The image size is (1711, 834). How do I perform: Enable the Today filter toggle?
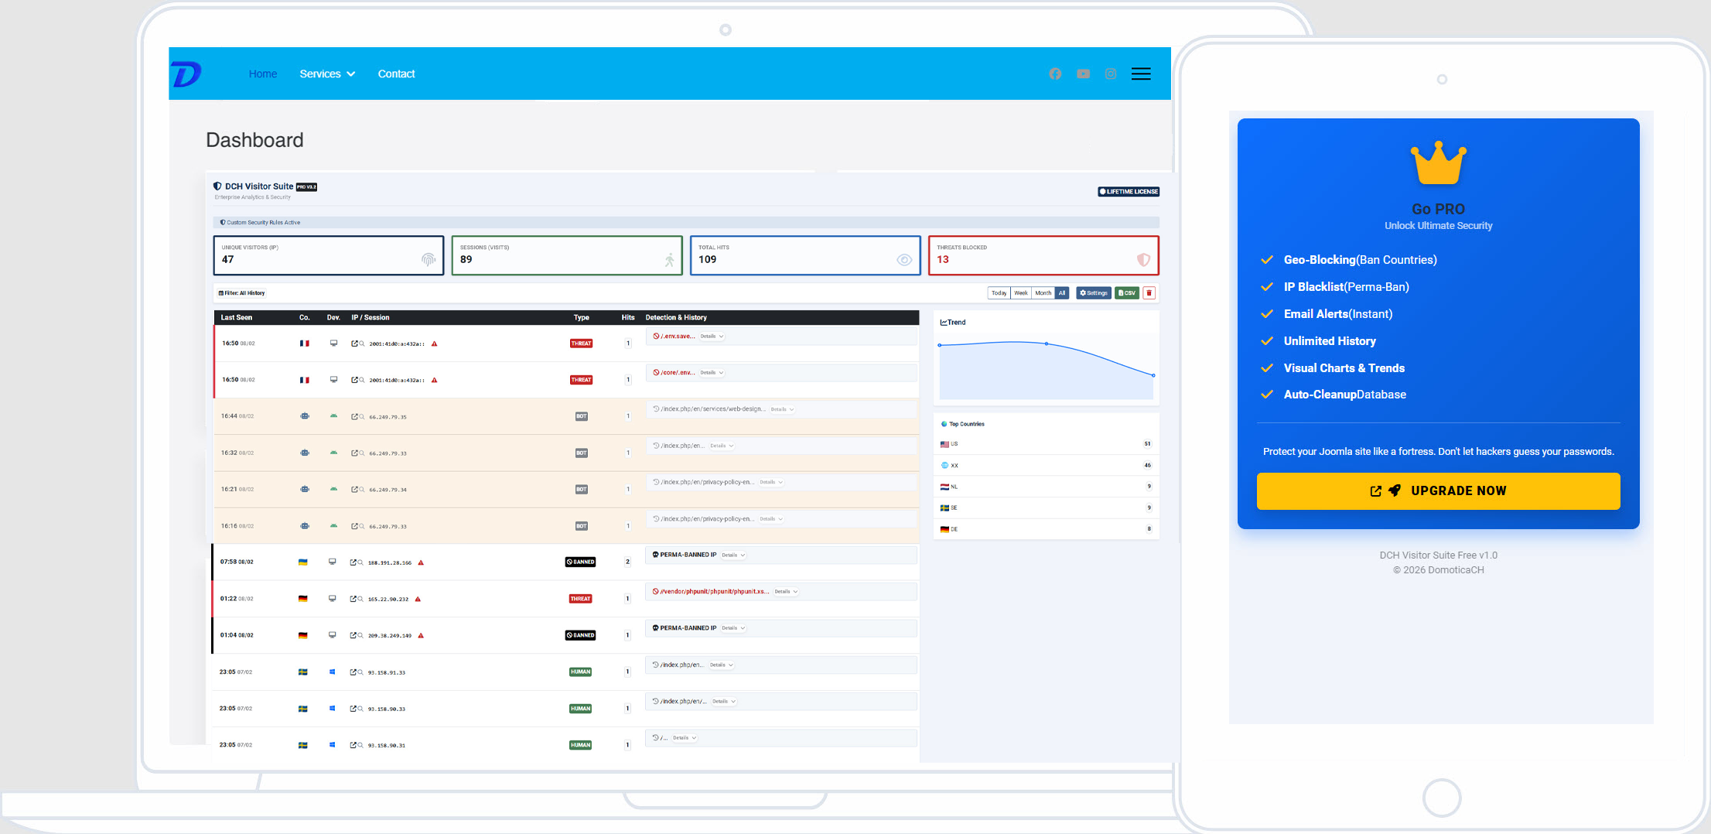pyautogui.click(x=999, y=292)
